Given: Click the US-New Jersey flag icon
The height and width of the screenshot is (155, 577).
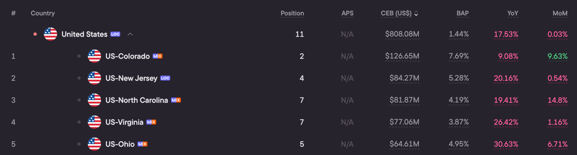Looking at the screenshot, I should click(x=94, y=78).
